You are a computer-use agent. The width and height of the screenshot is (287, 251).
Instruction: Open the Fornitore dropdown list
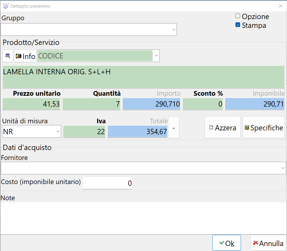pos(283,168)
